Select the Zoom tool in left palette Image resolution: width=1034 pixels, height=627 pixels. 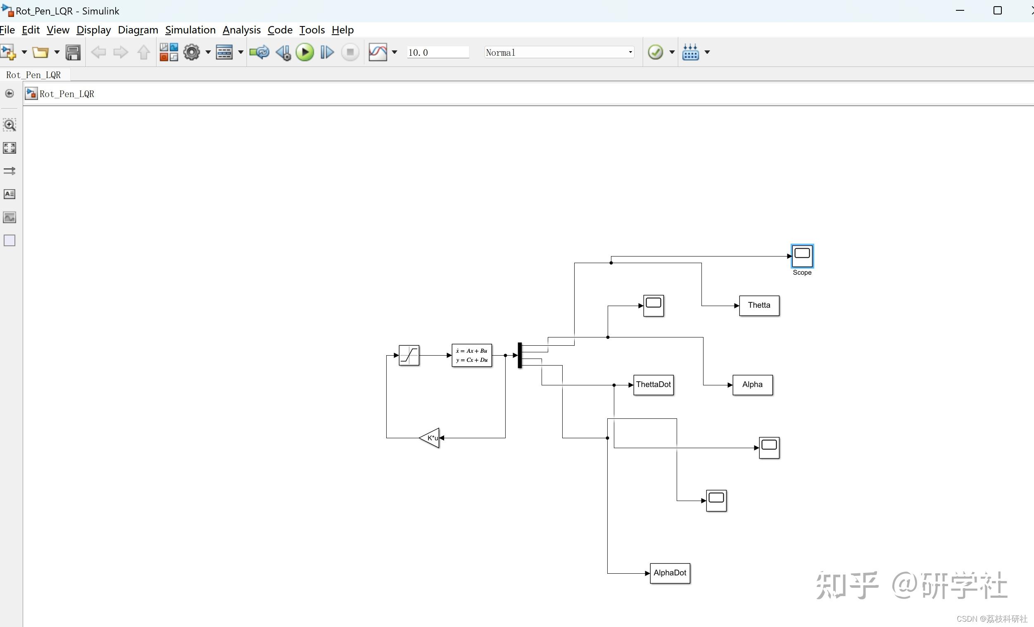pyautogui.click(x=9, y=125)
